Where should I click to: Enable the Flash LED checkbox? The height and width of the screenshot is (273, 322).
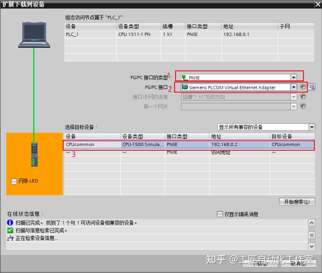pos(14,181)
